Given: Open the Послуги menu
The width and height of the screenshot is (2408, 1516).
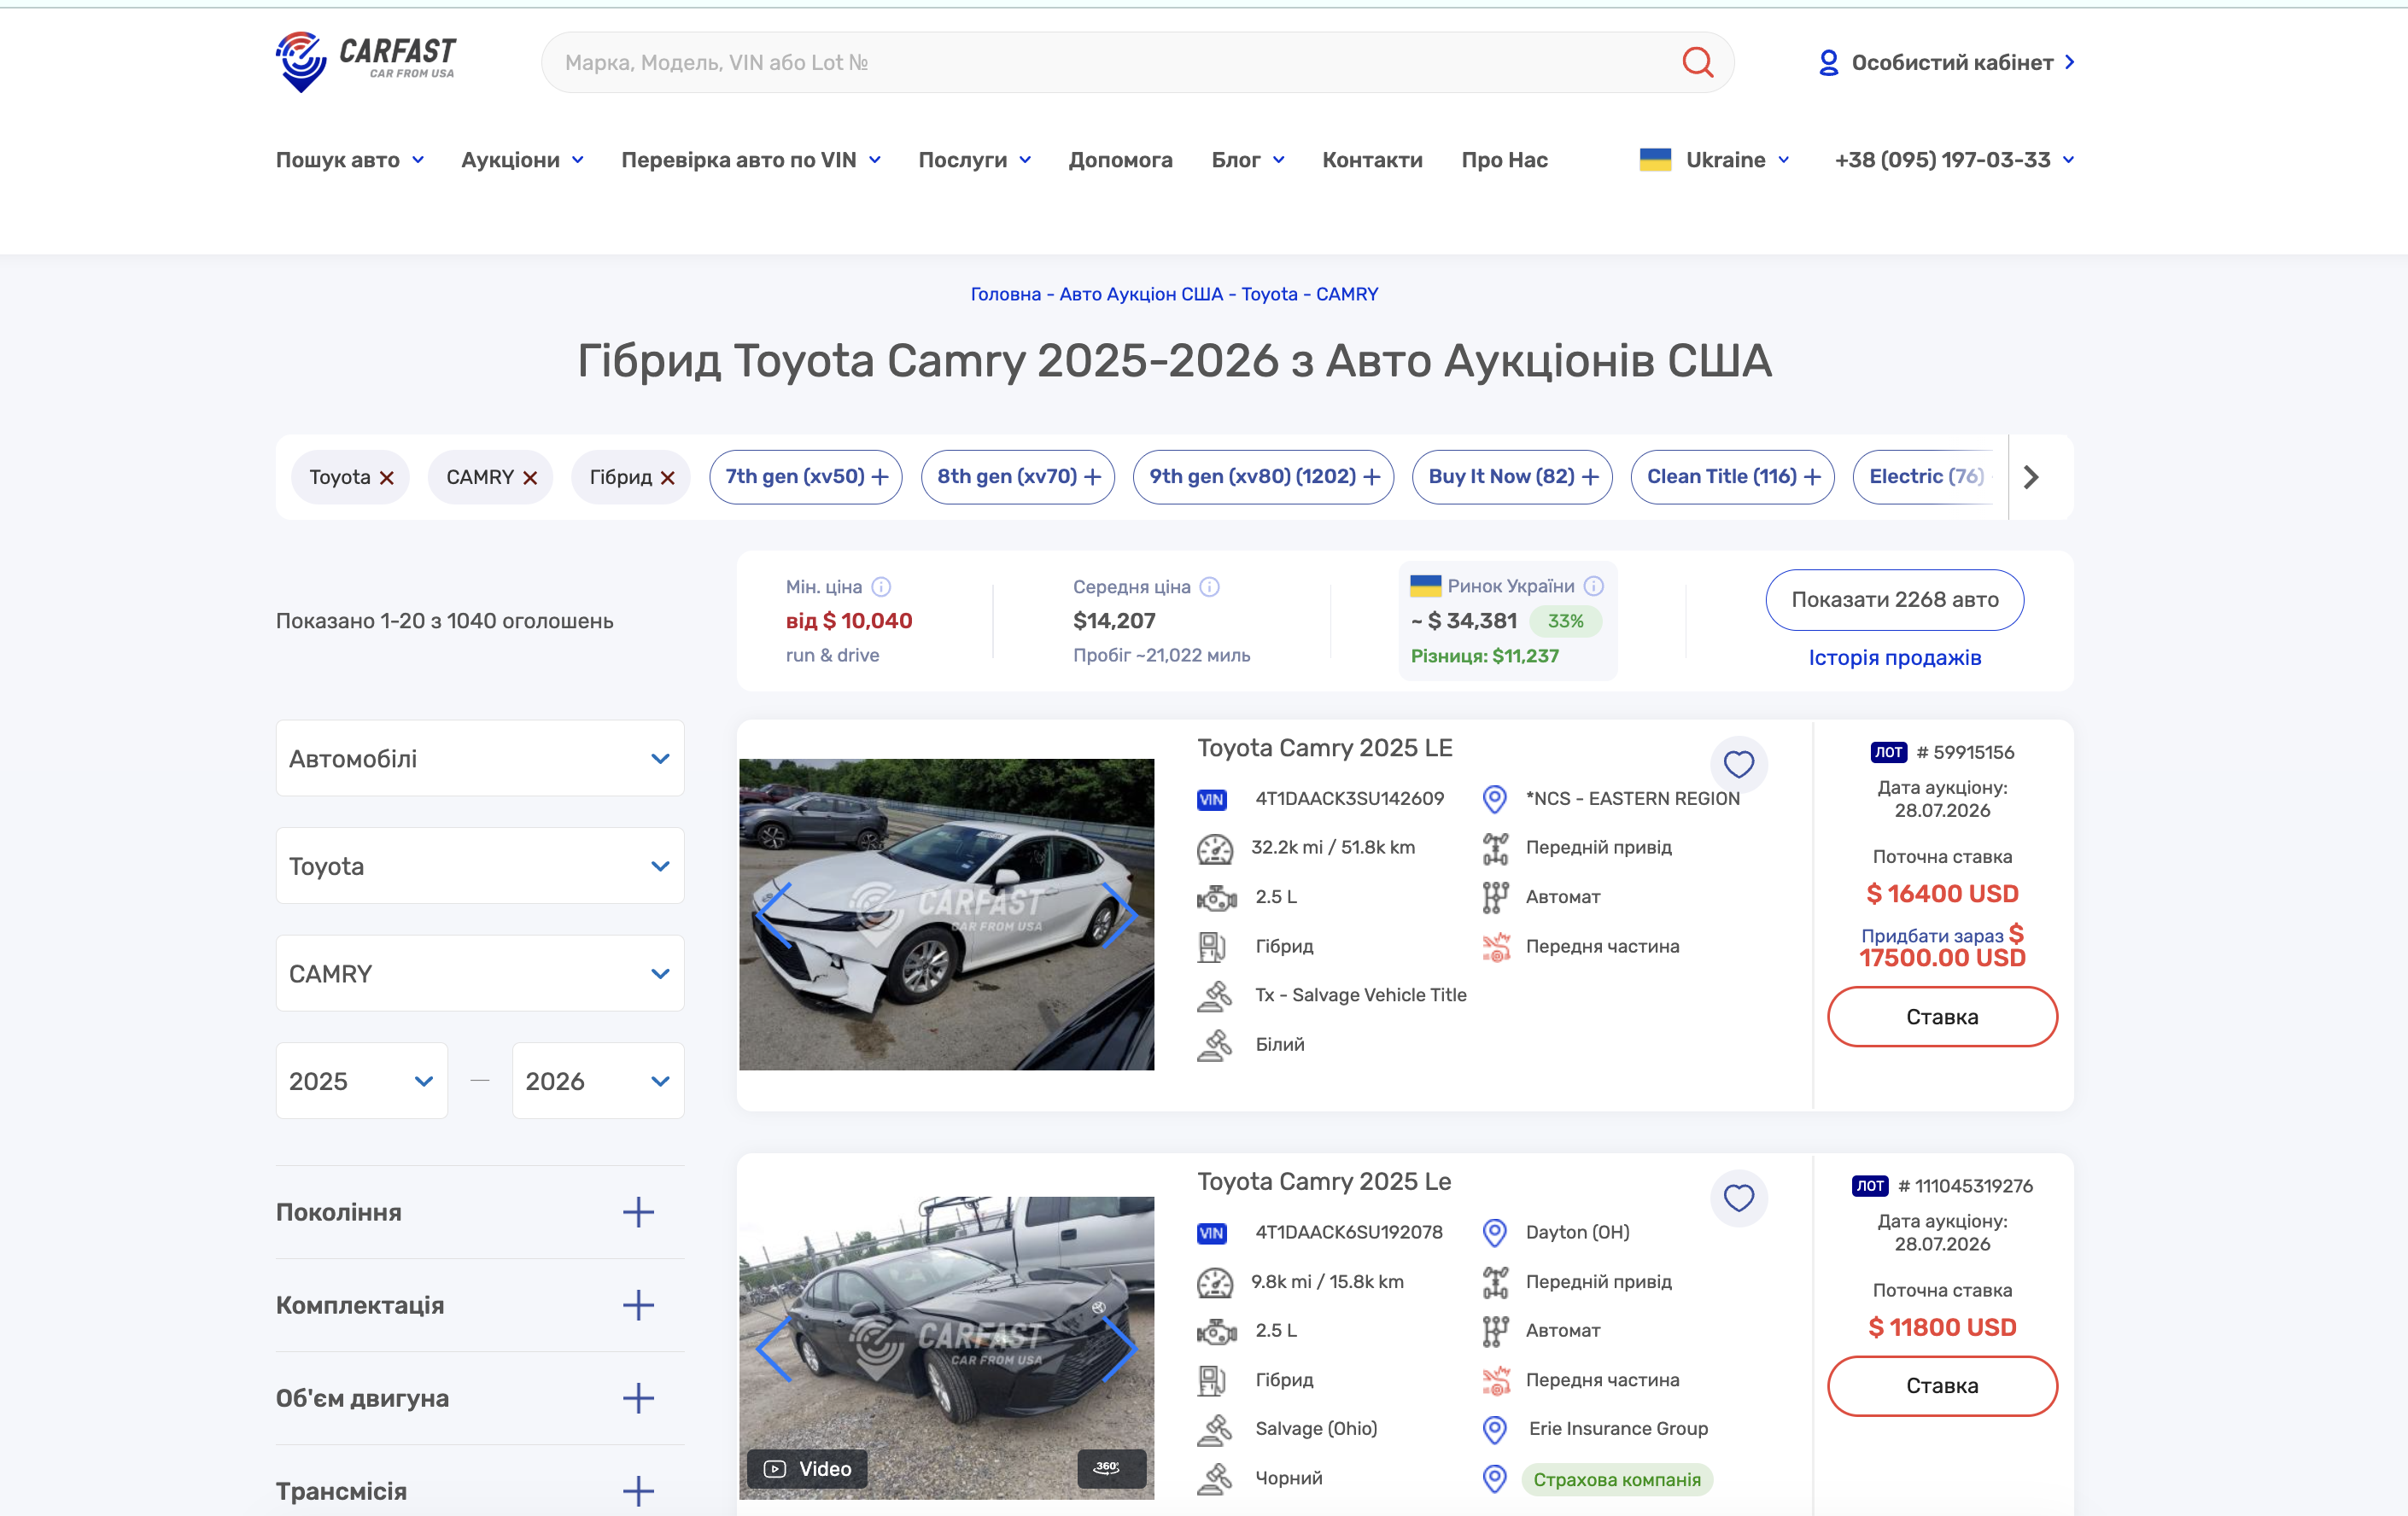Looking at the screenshot, I should (x=975, y=160).
